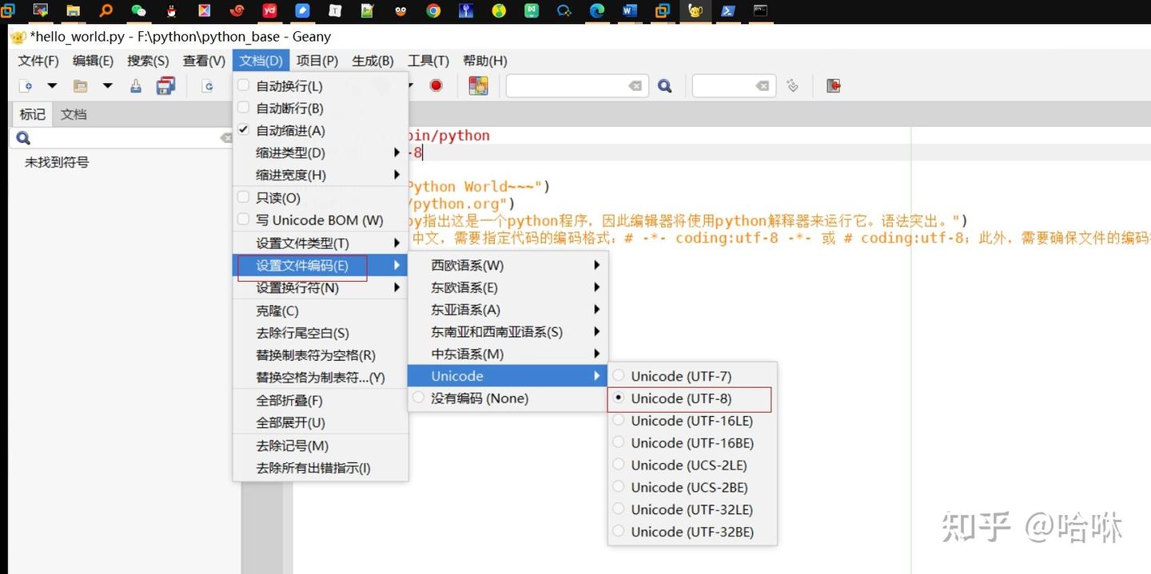Select Unicode (UTF-16BE) encoding
The height and width of the screenshot is (574, 1151).
[x=692, y=443]
